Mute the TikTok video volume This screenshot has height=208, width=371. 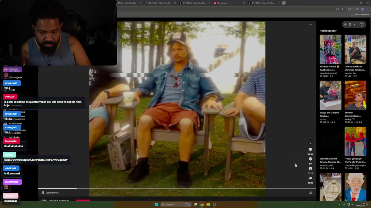point(310,193)
